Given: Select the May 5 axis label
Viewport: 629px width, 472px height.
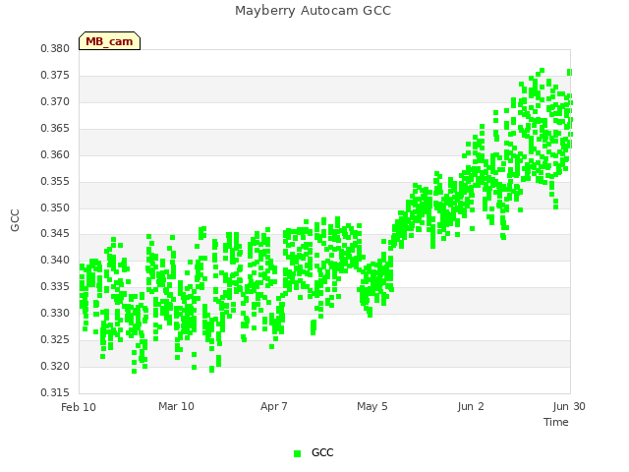Looking at the screenshot, I should click(372, 406).
